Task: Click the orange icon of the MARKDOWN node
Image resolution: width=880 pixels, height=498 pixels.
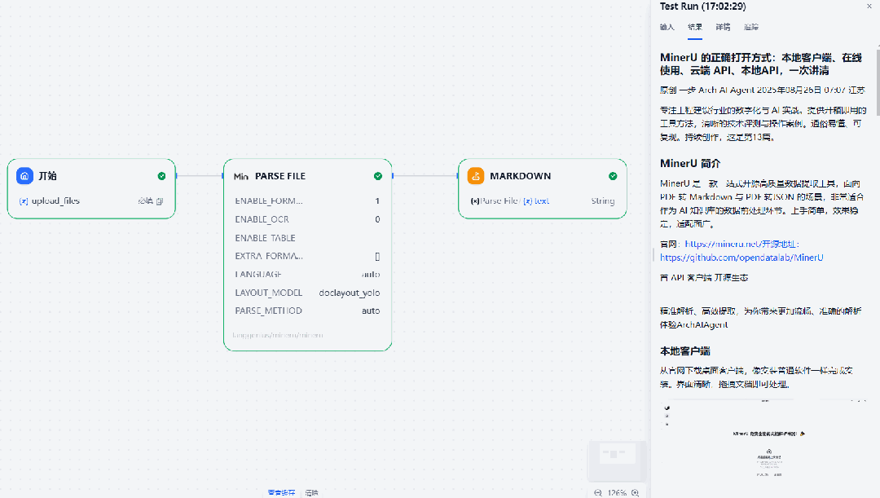Action: point(476,176)
